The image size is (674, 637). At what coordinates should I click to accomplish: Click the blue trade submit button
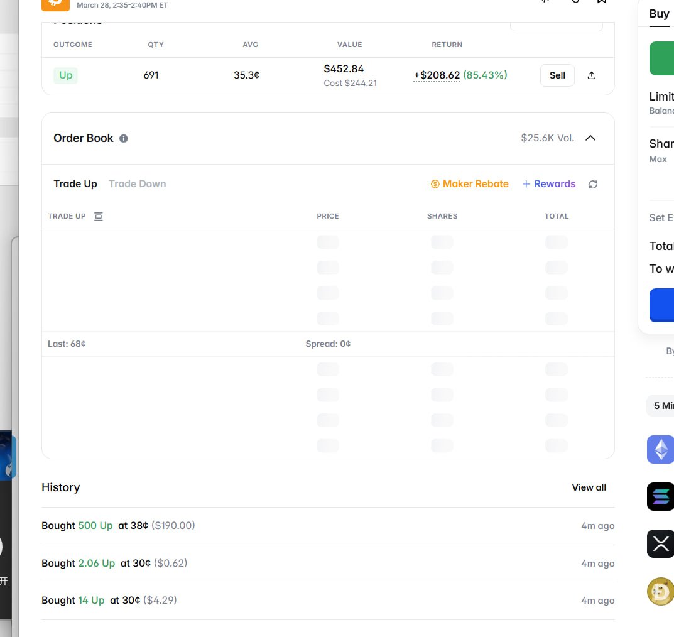coord(661,305)
